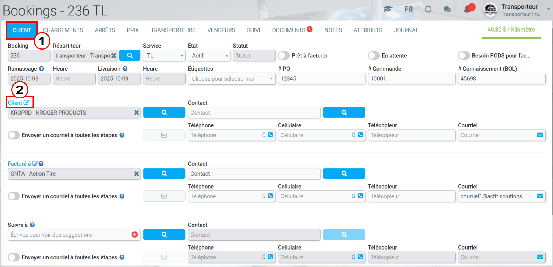
Task: Click the search button for ONTA - Action Tire
Action: click(164, 174)
